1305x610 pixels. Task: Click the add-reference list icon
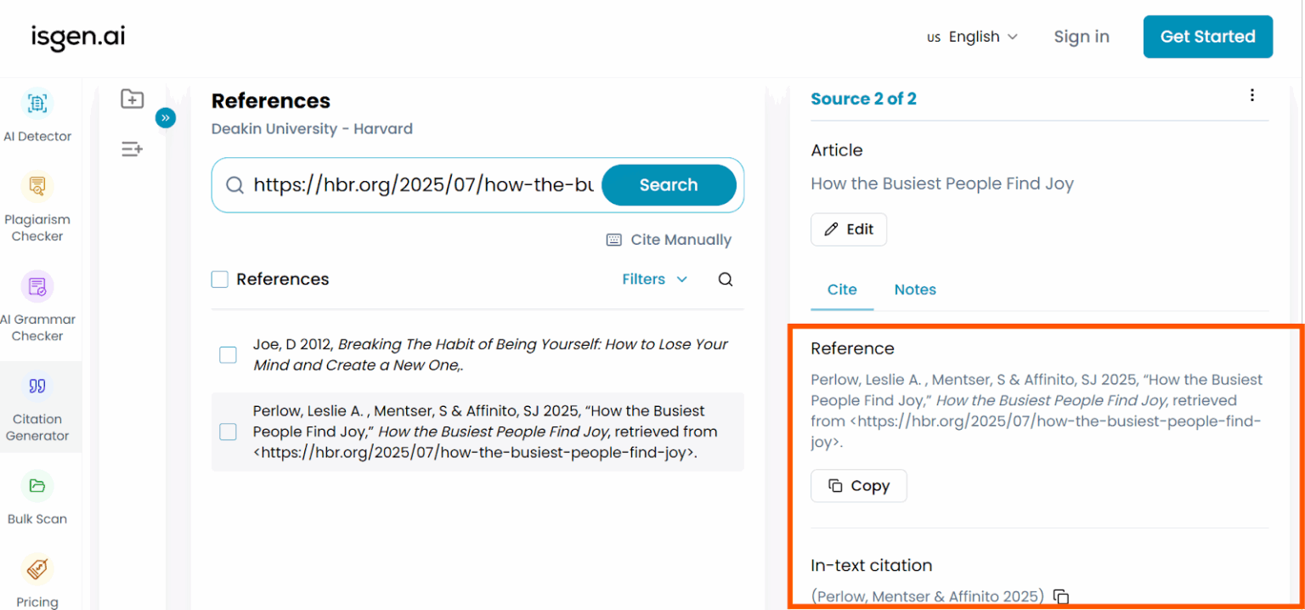click(132, 149)
